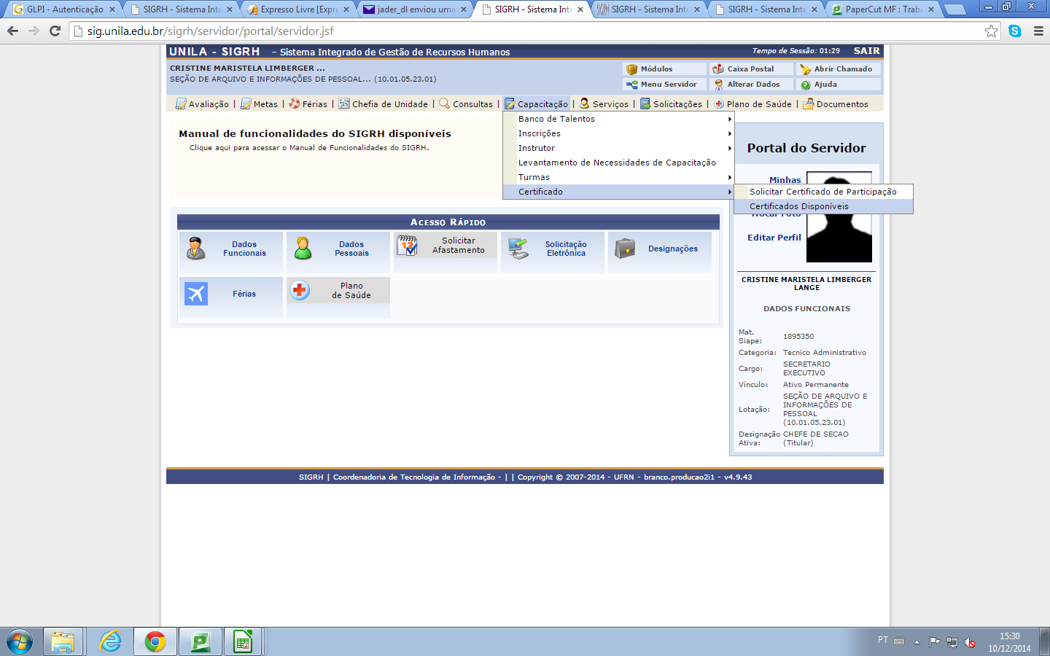Screen dimensions: 1050x656
Task: Click the Designações briefcase icon
Action: point(625,249)
